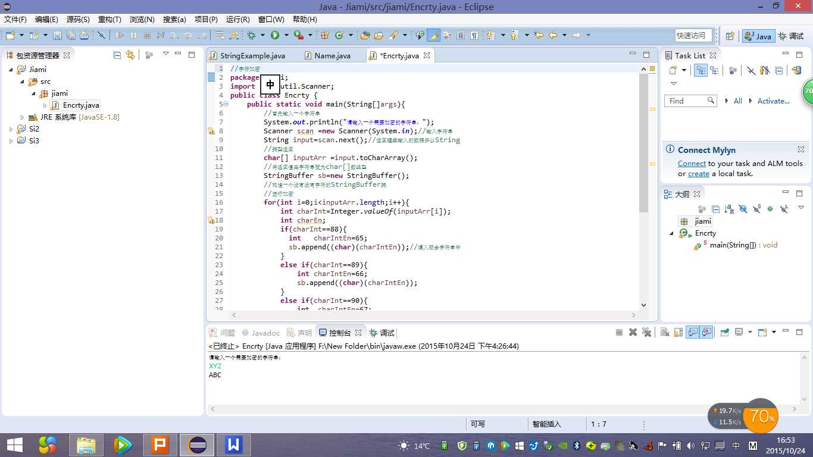Click the Activate... link in Task List
The height and width of the screenshot is (457, 813).
773,101
